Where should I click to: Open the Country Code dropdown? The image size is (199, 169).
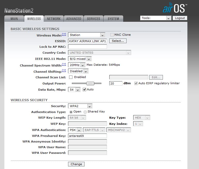click(100, 53)
